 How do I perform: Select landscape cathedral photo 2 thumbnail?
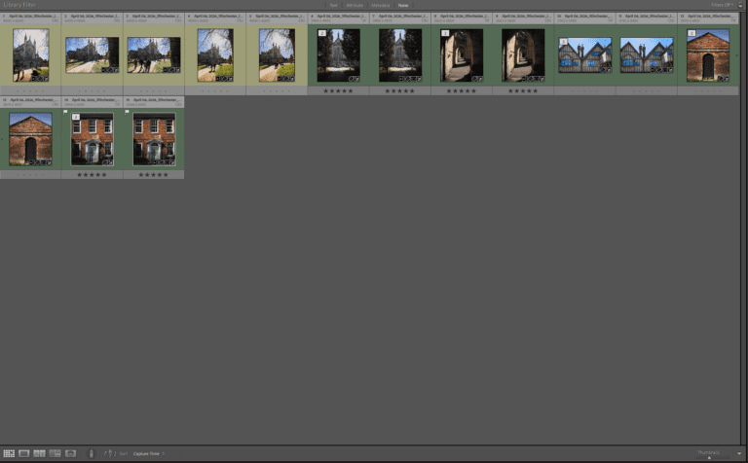tap(93, 55)
